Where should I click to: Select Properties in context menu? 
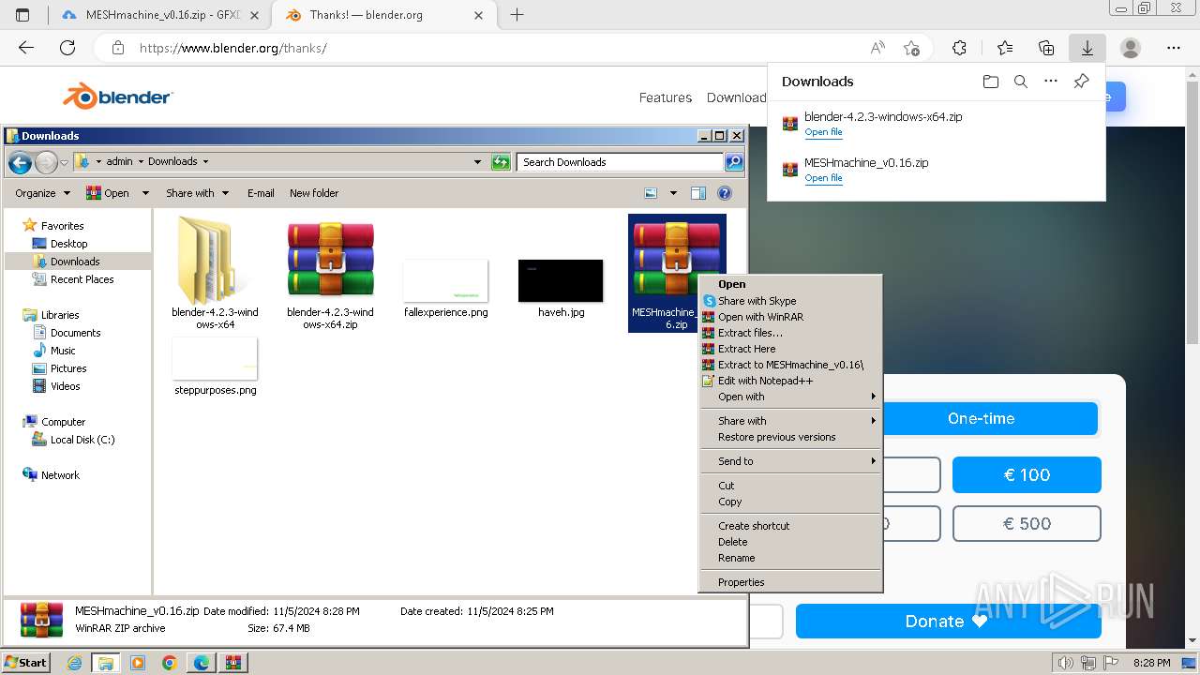[x=791, y=582]
